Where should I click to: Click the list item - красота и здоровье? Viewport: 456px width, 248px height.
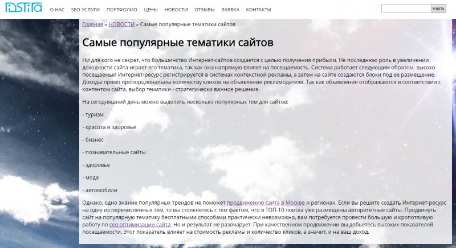pos(109,127)
